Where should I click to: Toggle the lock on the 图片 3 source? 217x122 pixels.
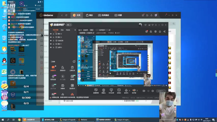(x=53, y=37)
